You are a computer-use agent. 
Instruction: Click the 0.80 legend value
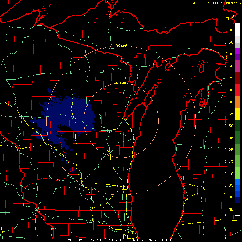(x=229, y=102)
